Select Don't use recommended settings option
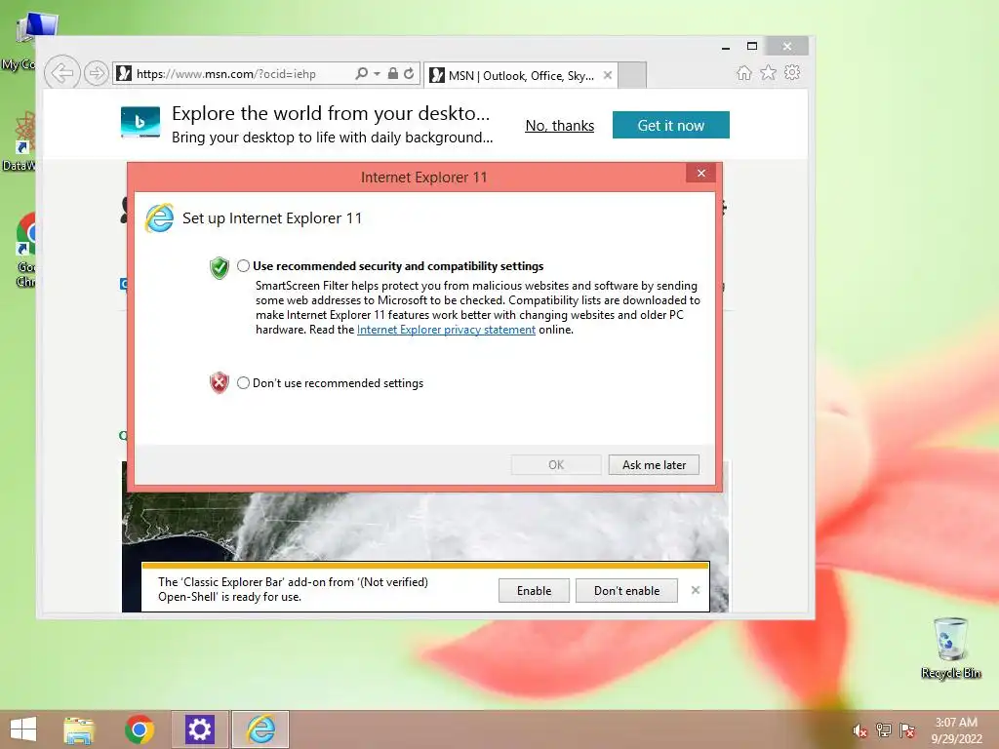This screenshot has width=999, height=749. click(x=243, y=382)
